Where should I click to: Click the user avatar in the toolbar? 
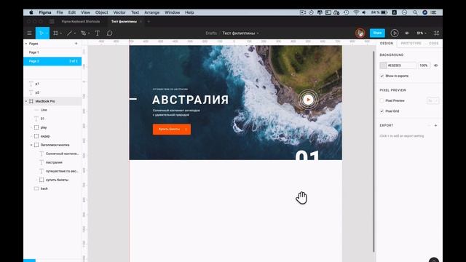click(360, 33)
